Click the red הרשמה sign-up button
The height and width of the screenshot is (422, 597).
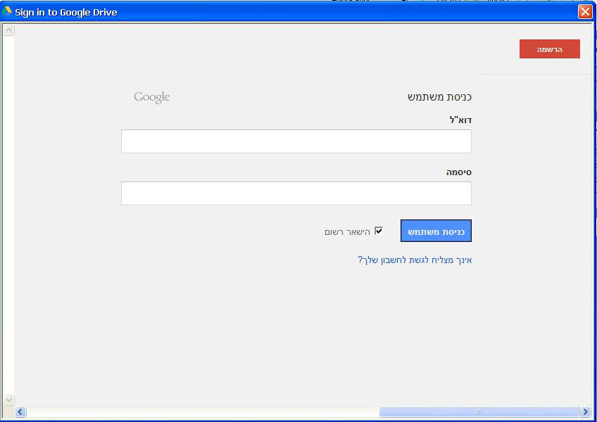549,49
